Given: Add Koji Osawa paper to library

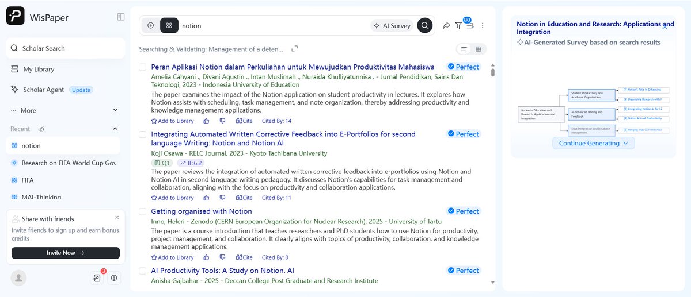Looking at the screenshot, I should (172, 198).
